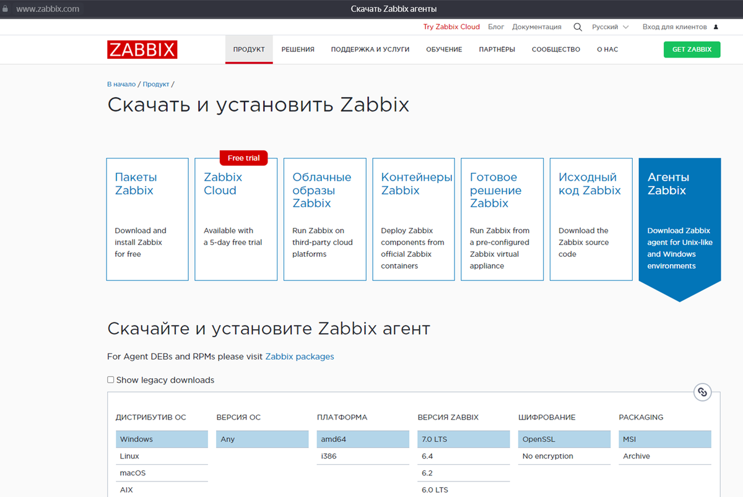Select the Zabbix Cloud card
Screen dimensions: 743x497
click(x=236, y=219)
